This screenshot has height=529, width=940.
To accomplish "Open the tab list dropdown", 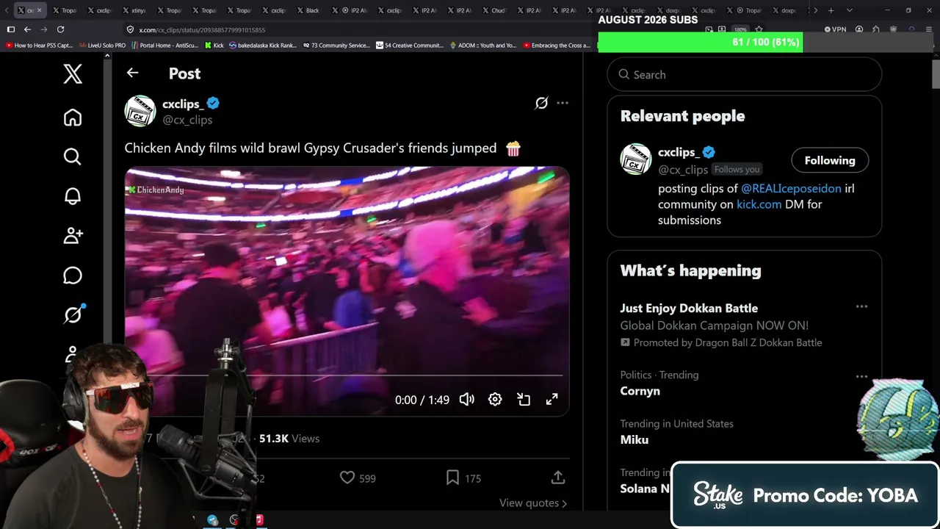I will [x=850, y=10].
